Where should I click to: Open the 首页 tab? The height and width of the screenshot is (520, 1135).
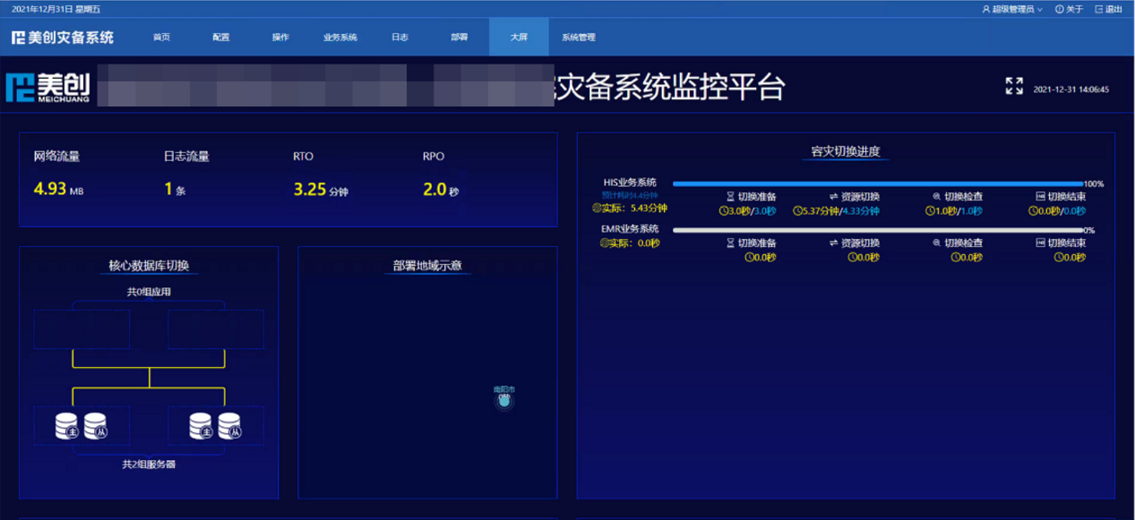click(x=161, y=38)
